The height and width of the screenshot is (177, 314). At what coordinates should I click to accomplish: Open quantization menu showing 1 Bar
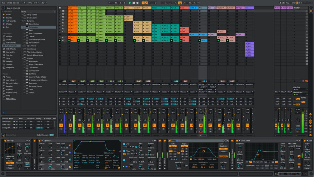coord(43,3)
